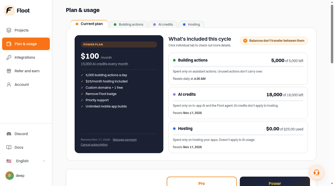334x186 pixels.
Task: Click the Building actions progress bar
Action: (x=238, y=67)
